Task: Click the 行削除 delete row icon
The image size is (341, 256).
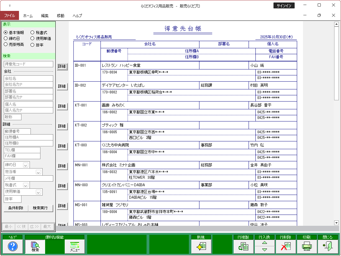Action: pos(285,247)
